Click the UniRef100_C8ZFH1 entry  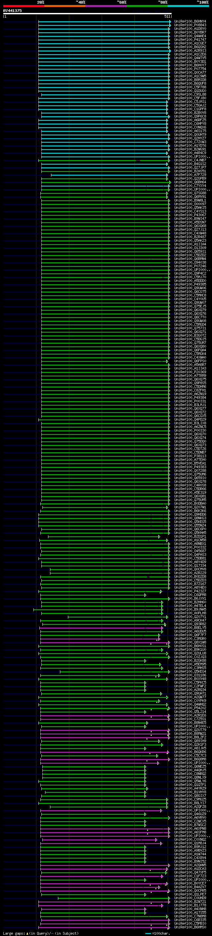coord(190,390)
